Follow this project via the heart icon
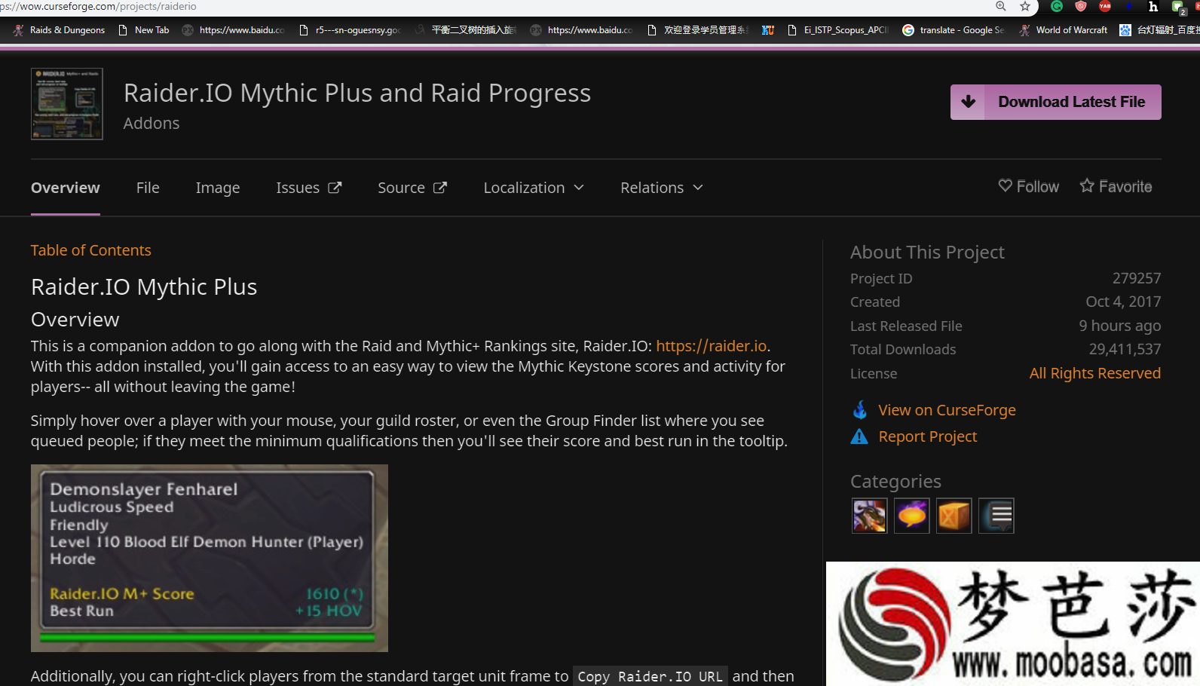1200x686 pixels. (x=1029, y=186)
